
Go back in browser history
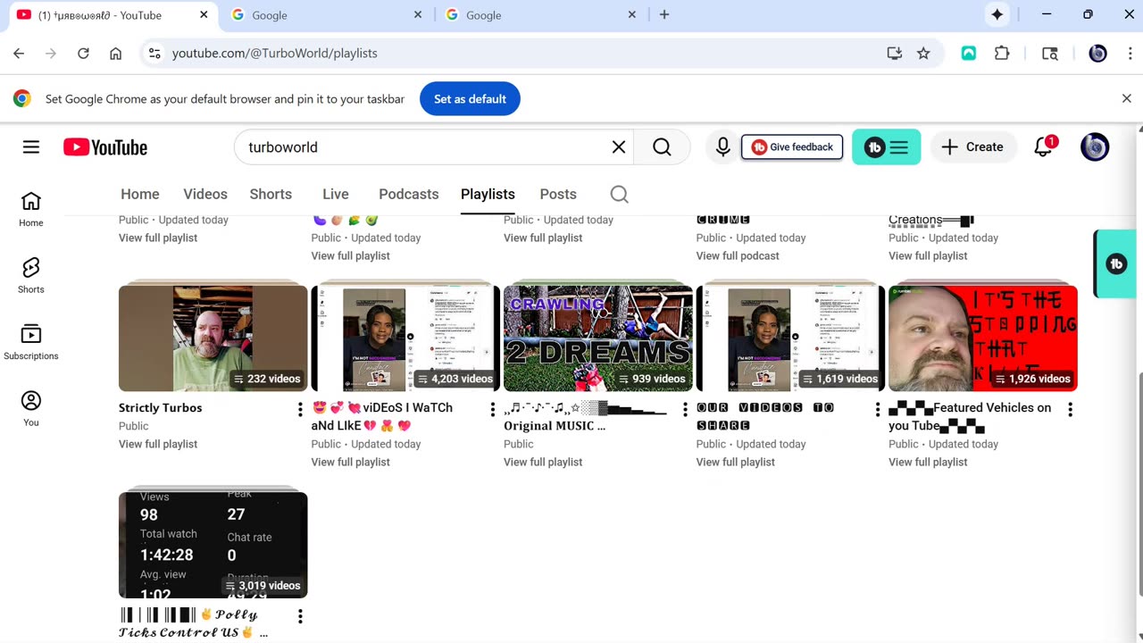coord(19,54)
